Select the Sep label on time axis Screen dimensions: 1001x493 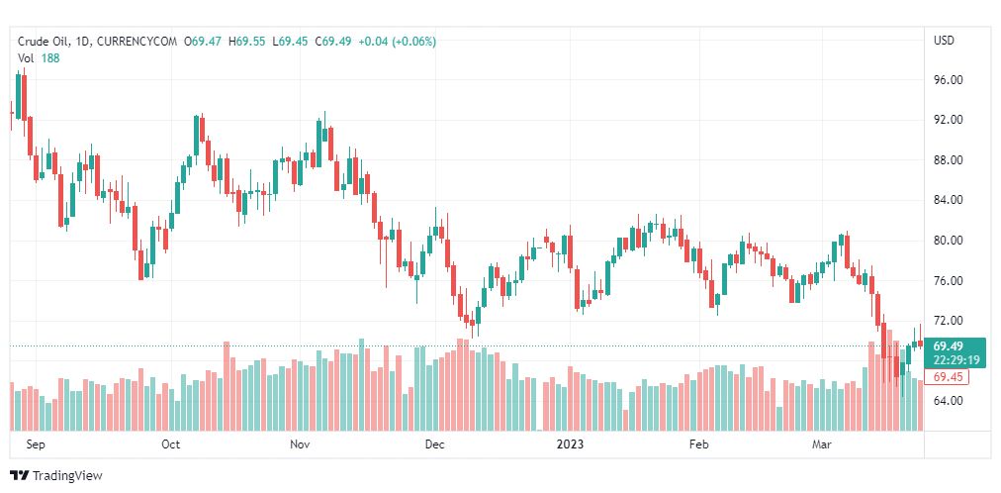(36, 444)
